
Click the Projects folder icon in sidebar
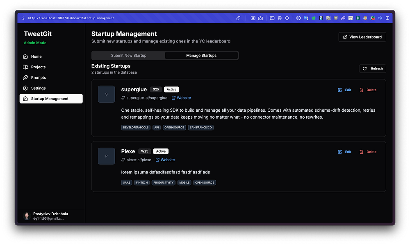25,67
